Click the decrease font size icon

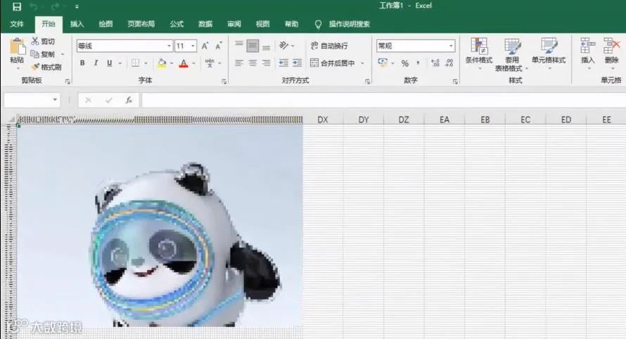click(x=219, y=46)
